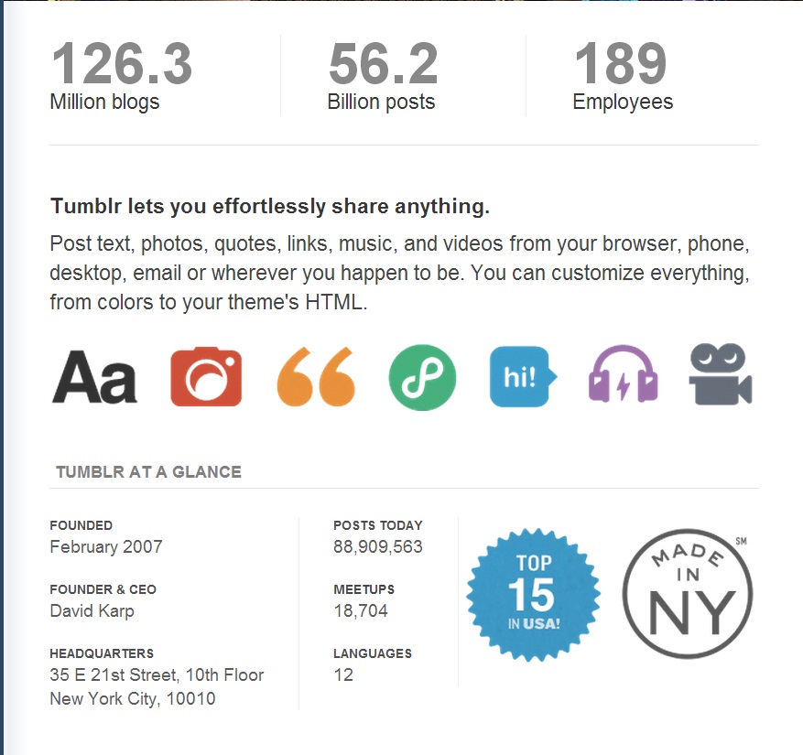Click the Made in NY logo
The image size is (803, 755).
[688, 594]
